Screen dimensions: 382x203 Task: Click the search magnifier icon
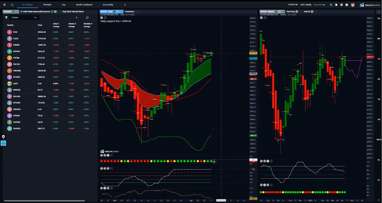12,5
